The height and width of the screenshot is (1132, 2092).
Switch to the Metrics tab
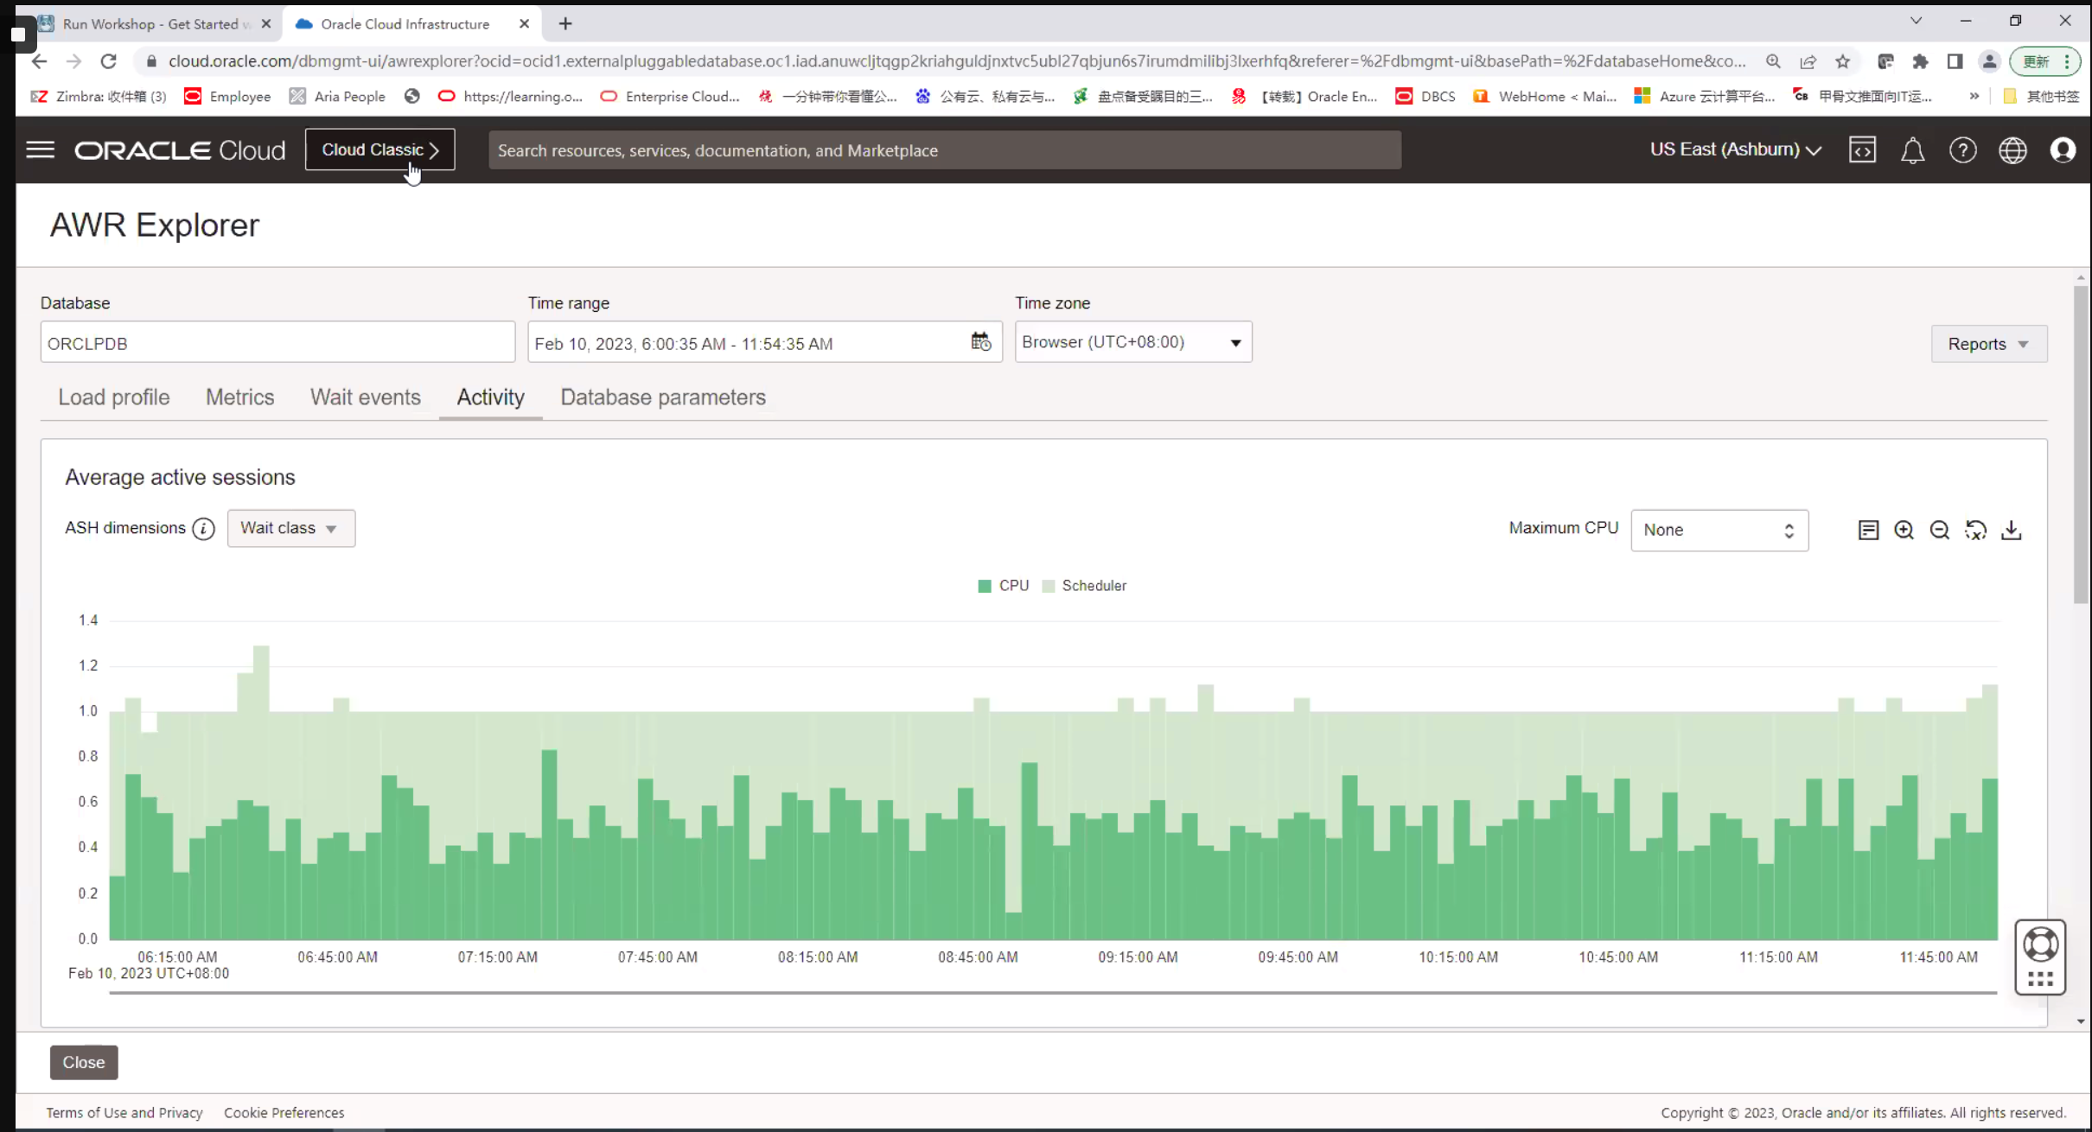(x=239, y=397)
